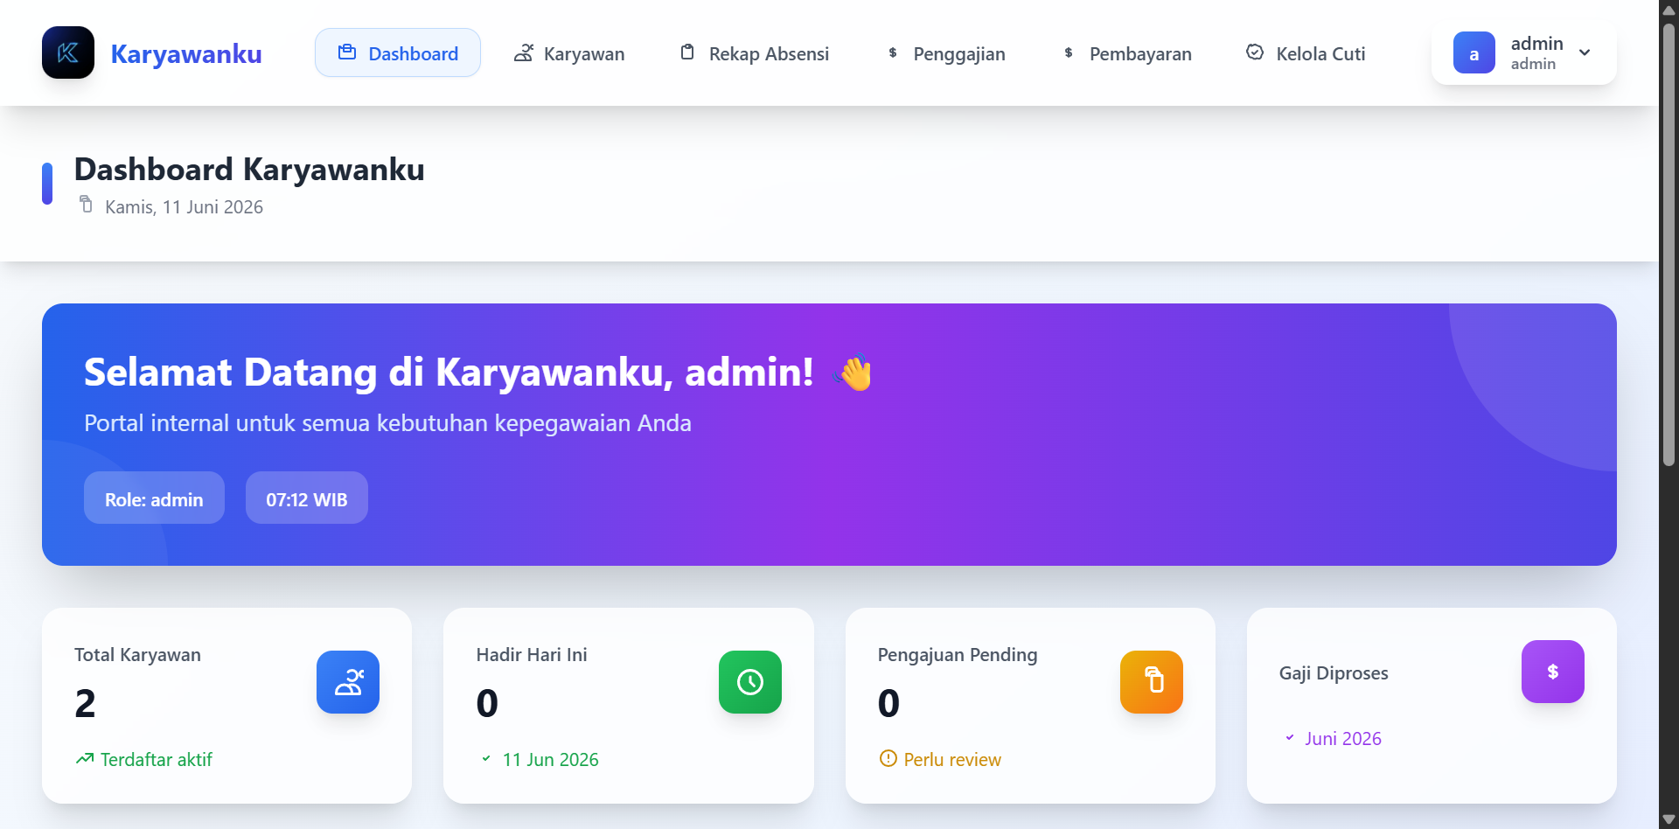This screenshot has height=829, width=1679.
Task: Click the Pengajuan Pending card title
Action: click(958, 655)
